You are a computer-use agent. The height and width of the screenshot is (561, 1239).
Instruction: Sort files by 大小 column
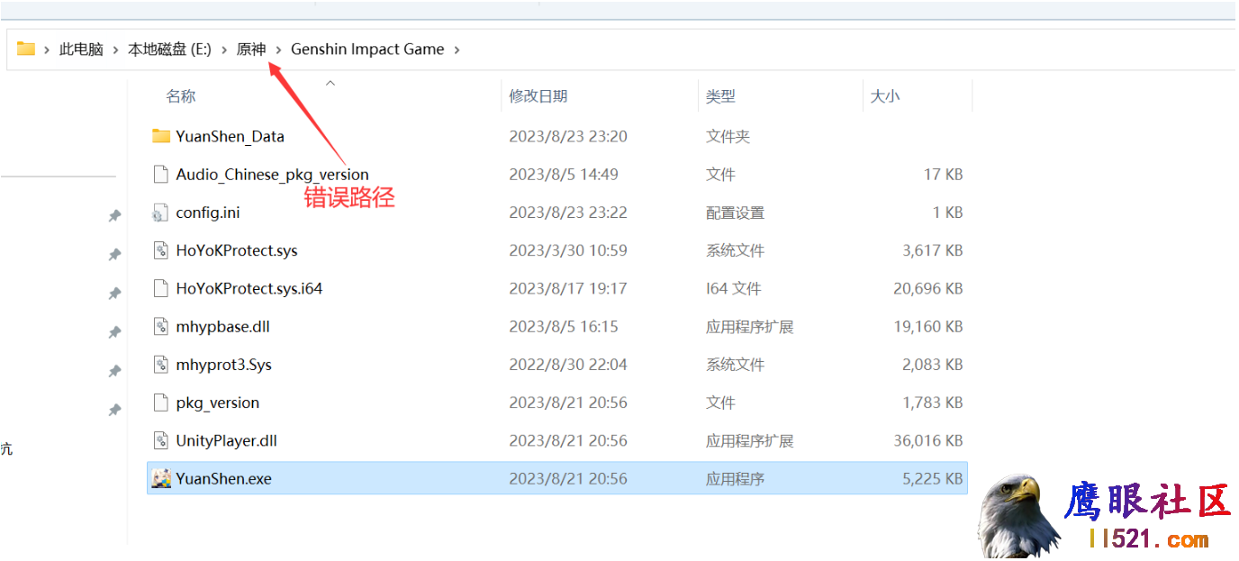(884, 96)
